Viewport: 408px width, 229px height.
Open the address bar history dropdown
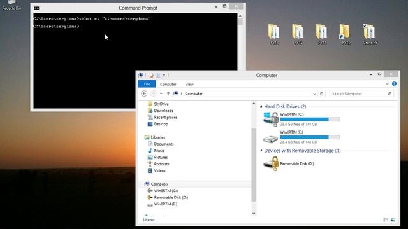point(314,94)
